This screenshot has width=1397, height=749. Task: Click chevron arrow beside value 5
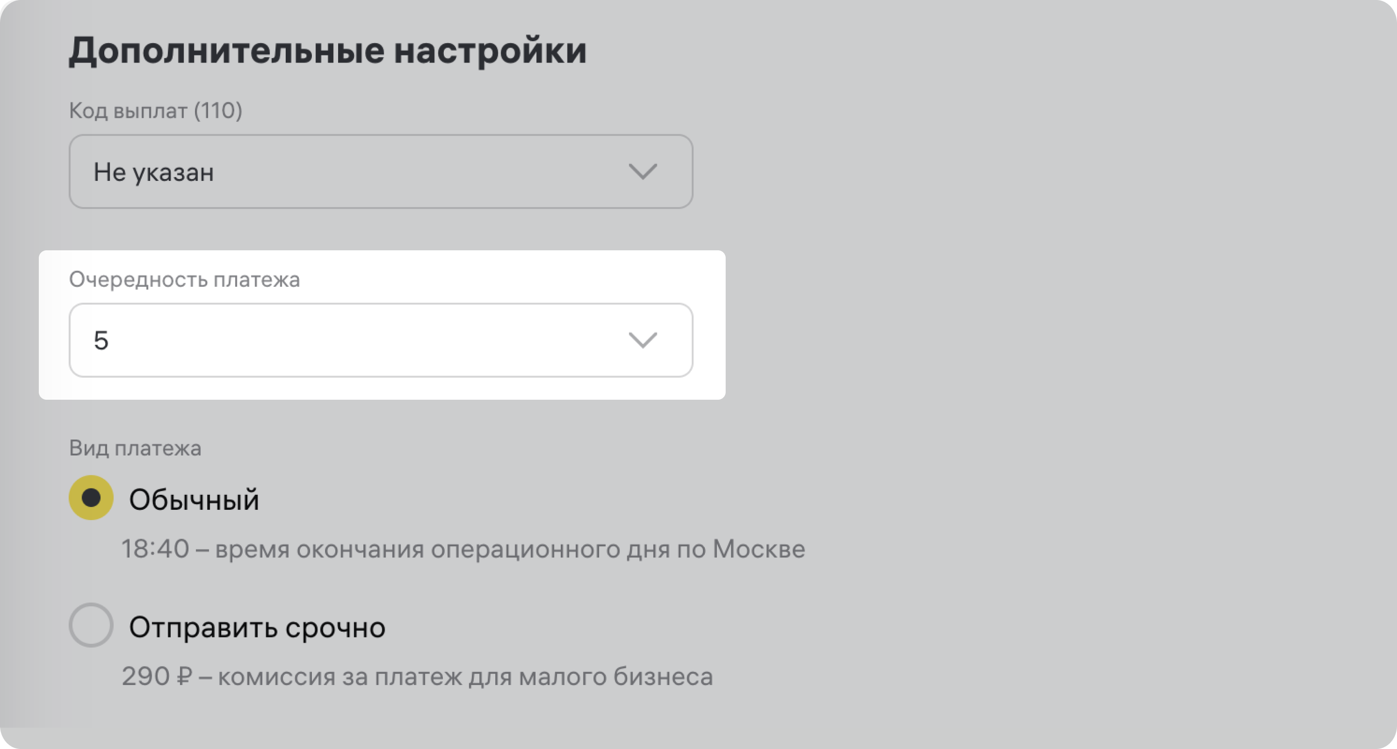point(643,341)
